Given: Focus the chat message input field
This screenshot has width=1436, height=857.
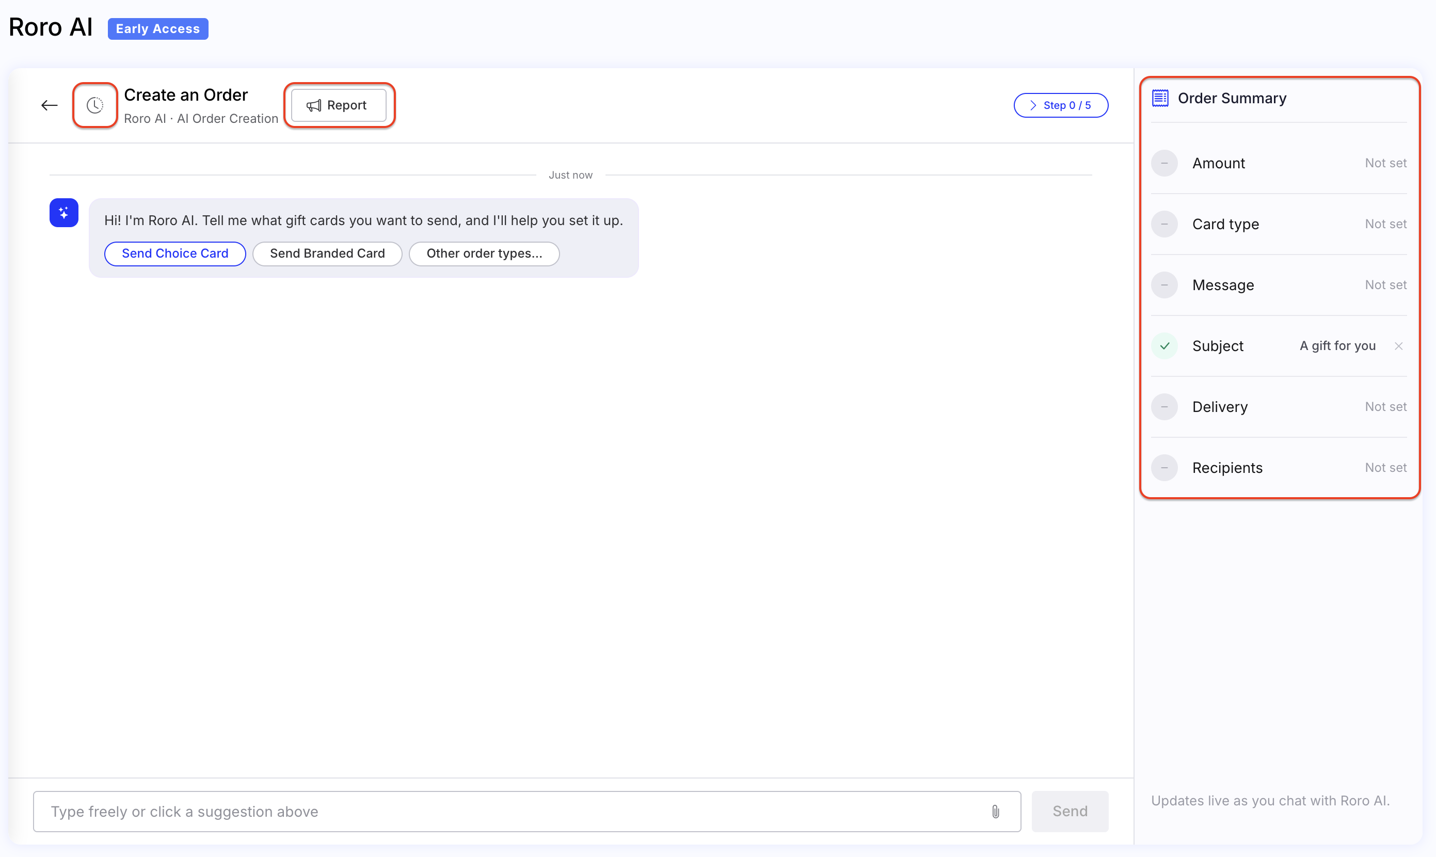Looking at the screenshot, I should click(526, 812).
